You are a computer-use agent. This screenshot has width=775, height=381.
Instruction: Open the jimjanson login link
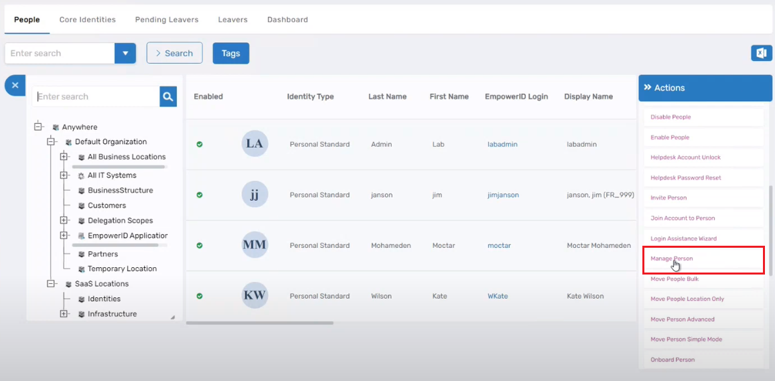tap(503, 195)
